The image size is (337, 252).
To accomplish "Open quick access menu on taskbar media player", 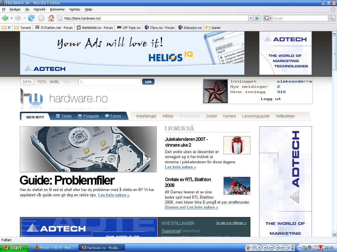I will point(254,246).
